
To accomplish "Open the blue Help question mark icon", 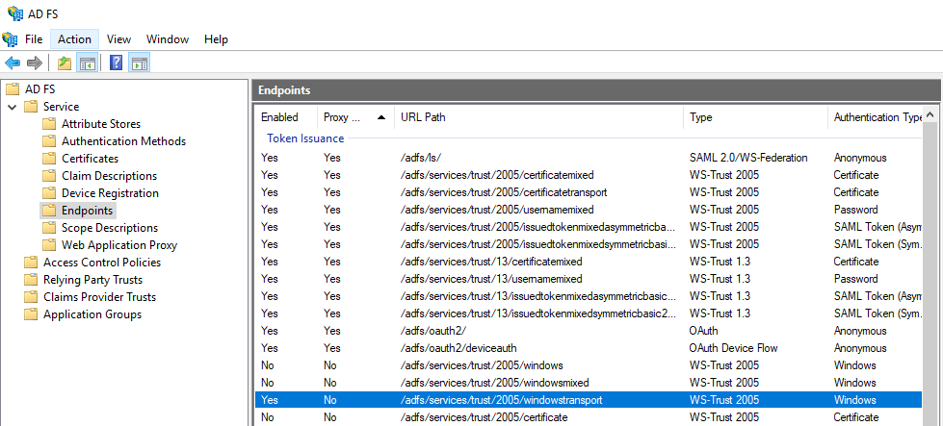I will pyautogui.click(x=117, y=63).
